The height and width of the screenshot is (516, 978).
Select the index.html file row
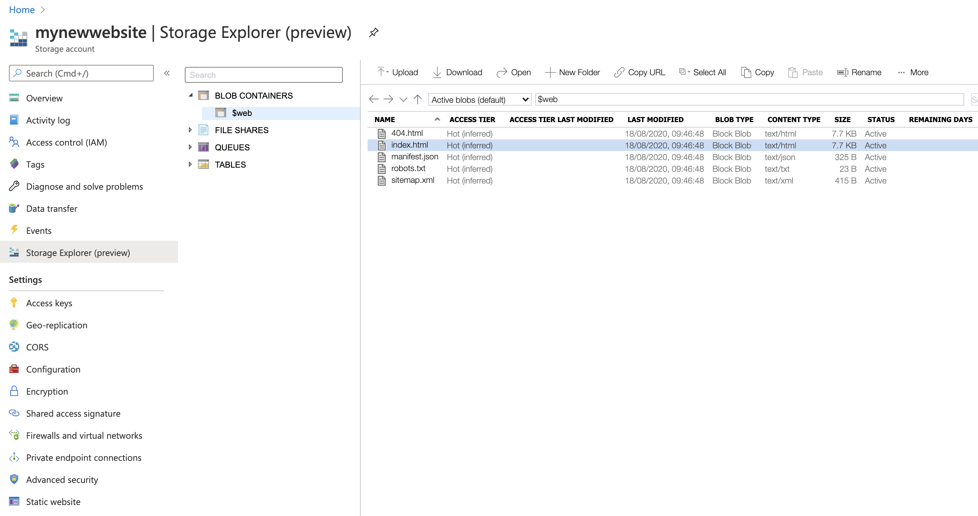point(672,145)
